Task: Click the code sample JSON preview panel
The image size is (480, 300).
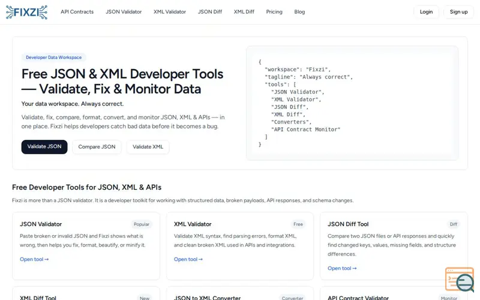Action: click(352, 103)
